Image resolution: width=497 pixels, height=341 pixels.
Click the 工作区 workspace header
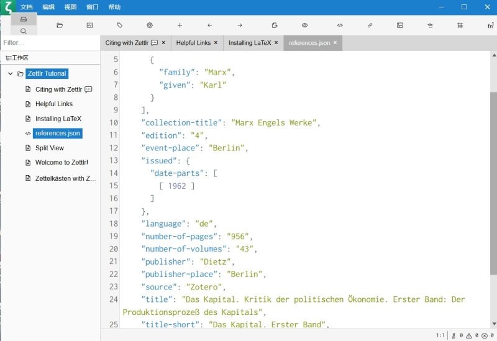[17, 58]
